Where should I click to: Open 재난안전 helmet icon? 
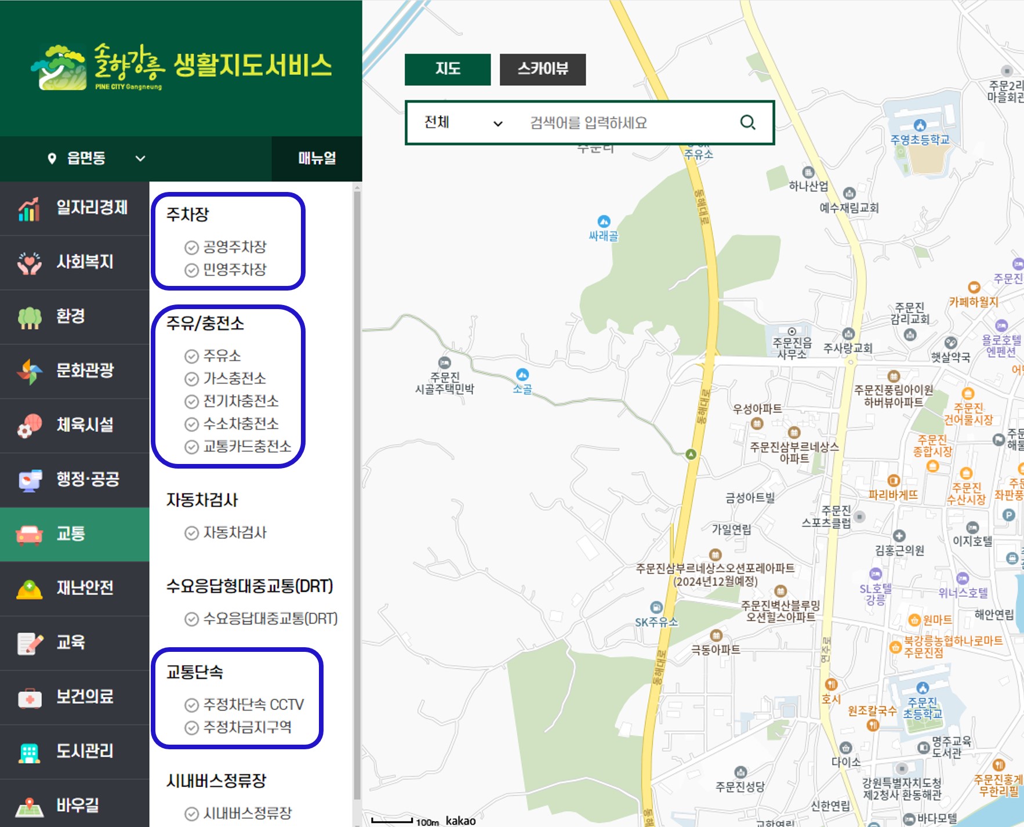[29, 589]
